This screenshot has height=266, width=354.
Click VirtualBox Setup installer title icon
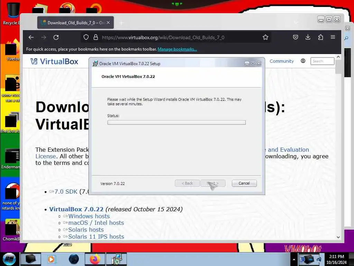(x=95, y=64)
